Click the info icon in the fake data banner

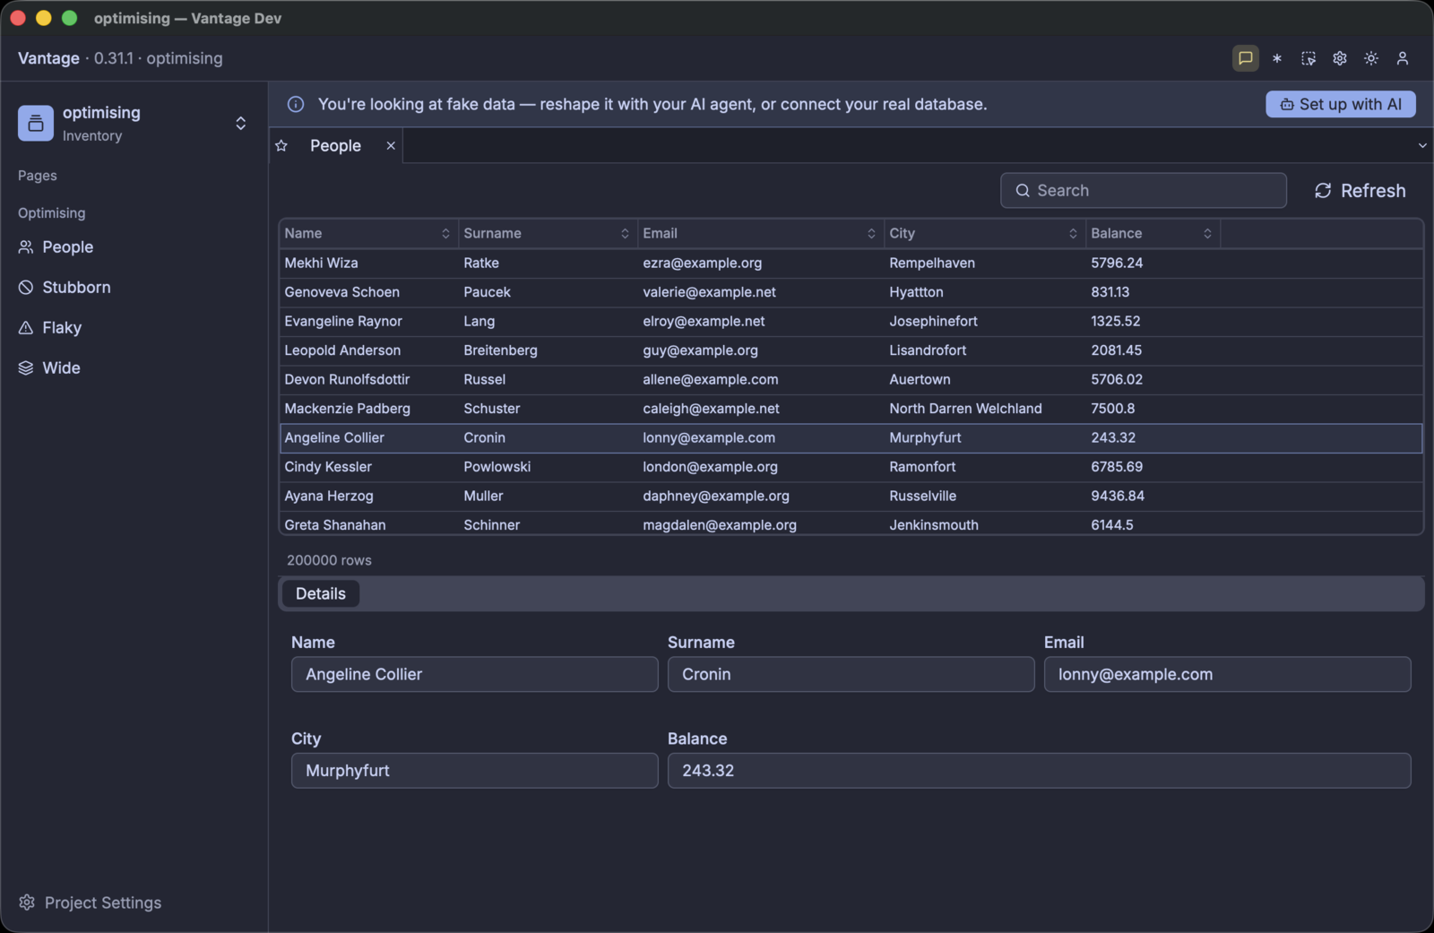pos(296,104)
